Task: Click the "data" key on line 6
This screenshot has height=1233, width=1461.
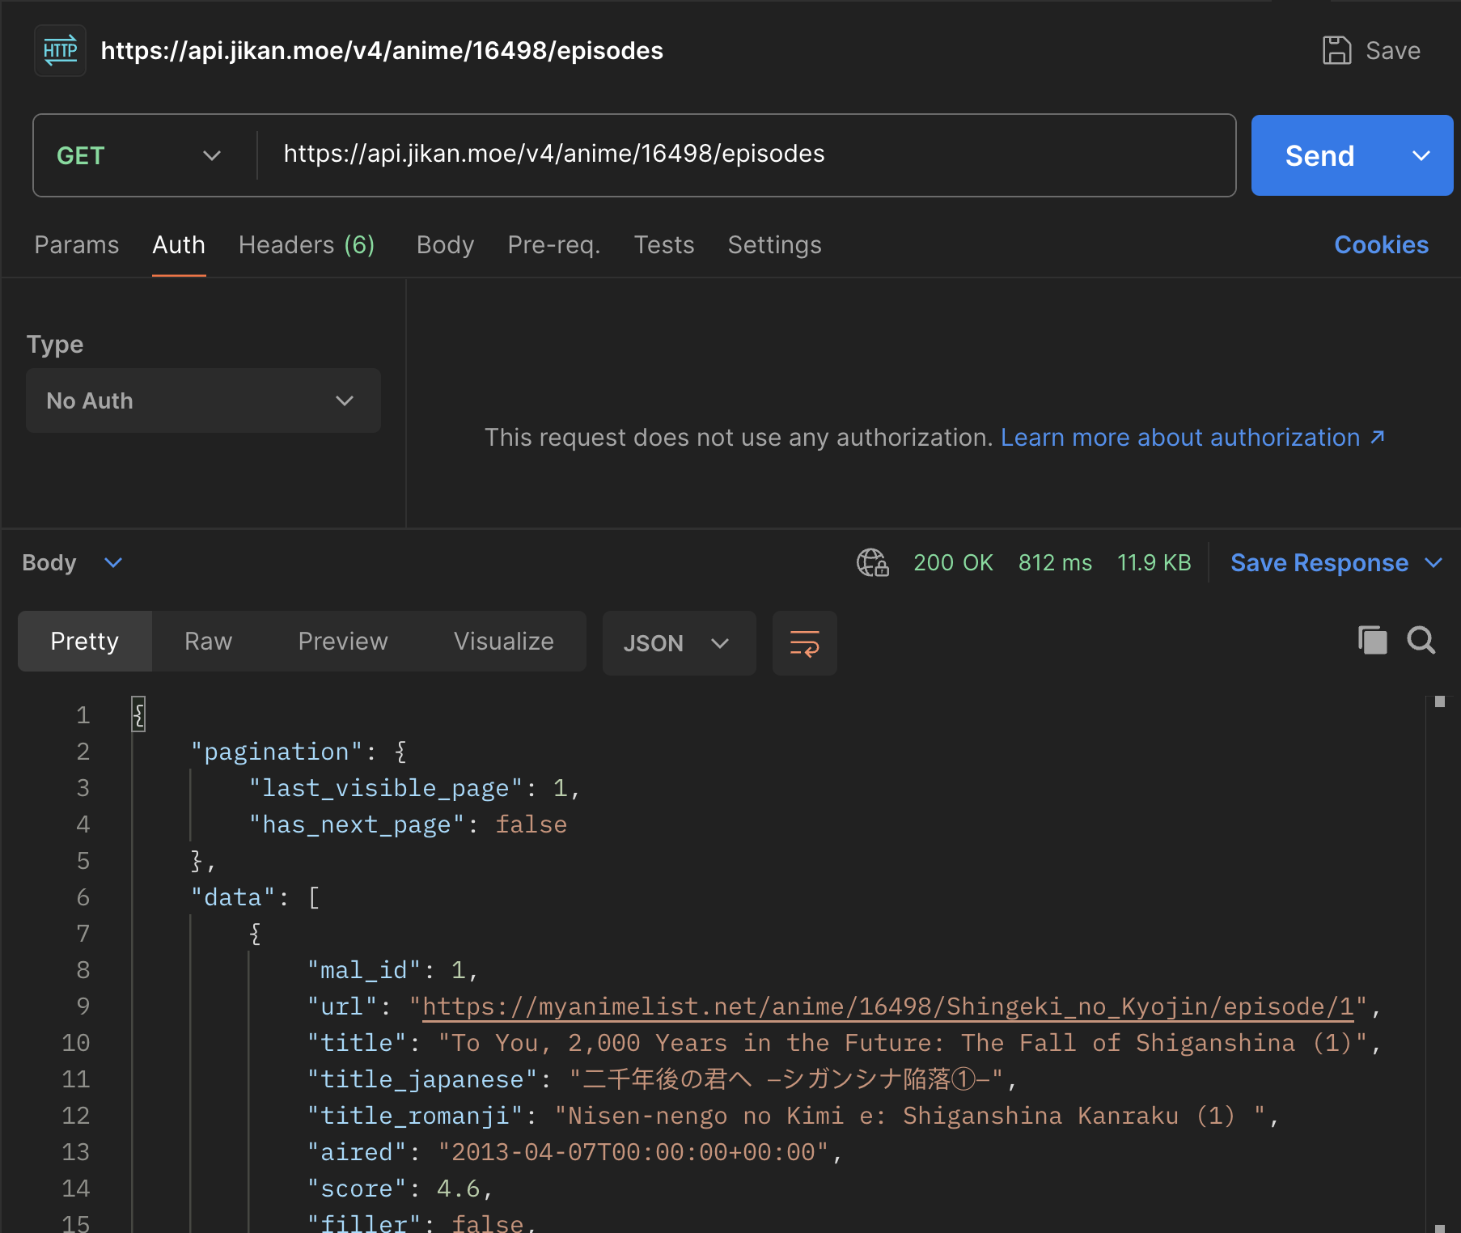Action: [x=233, y=897]
